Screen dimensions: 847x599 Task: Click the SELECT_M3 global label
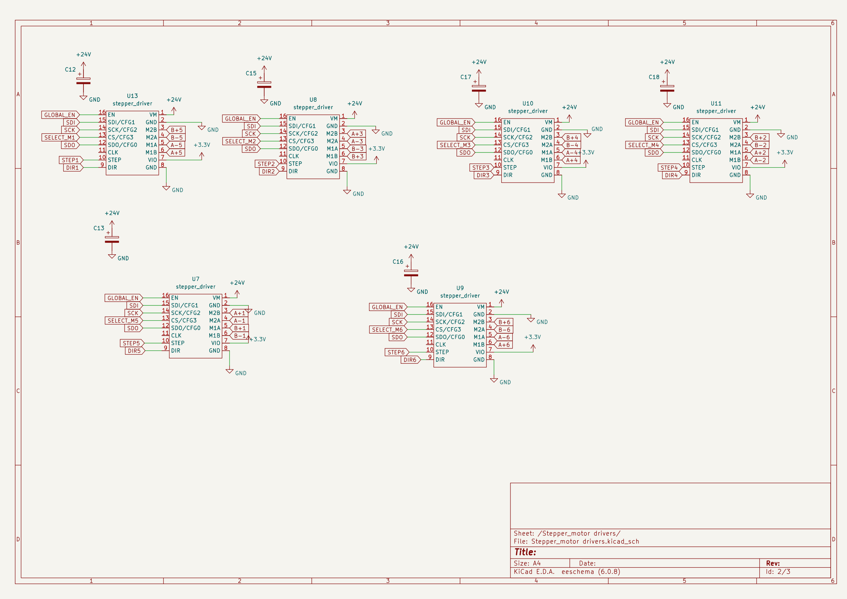click(x=455, y=145)
